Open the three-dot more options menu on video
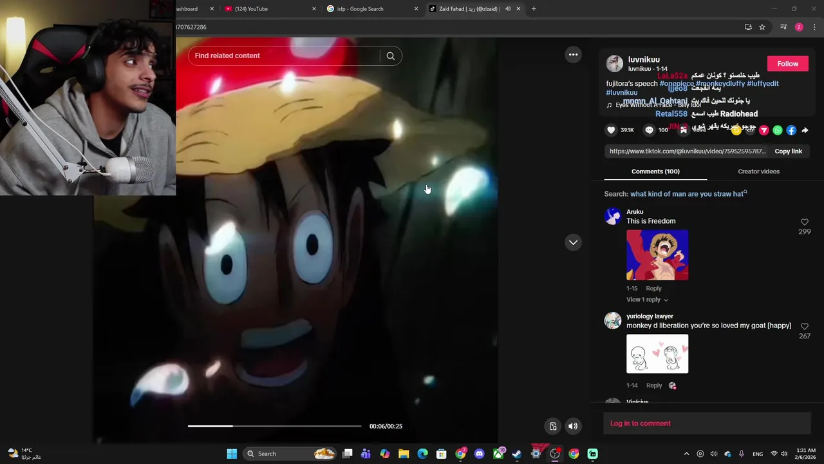 (x=573, y=55)
